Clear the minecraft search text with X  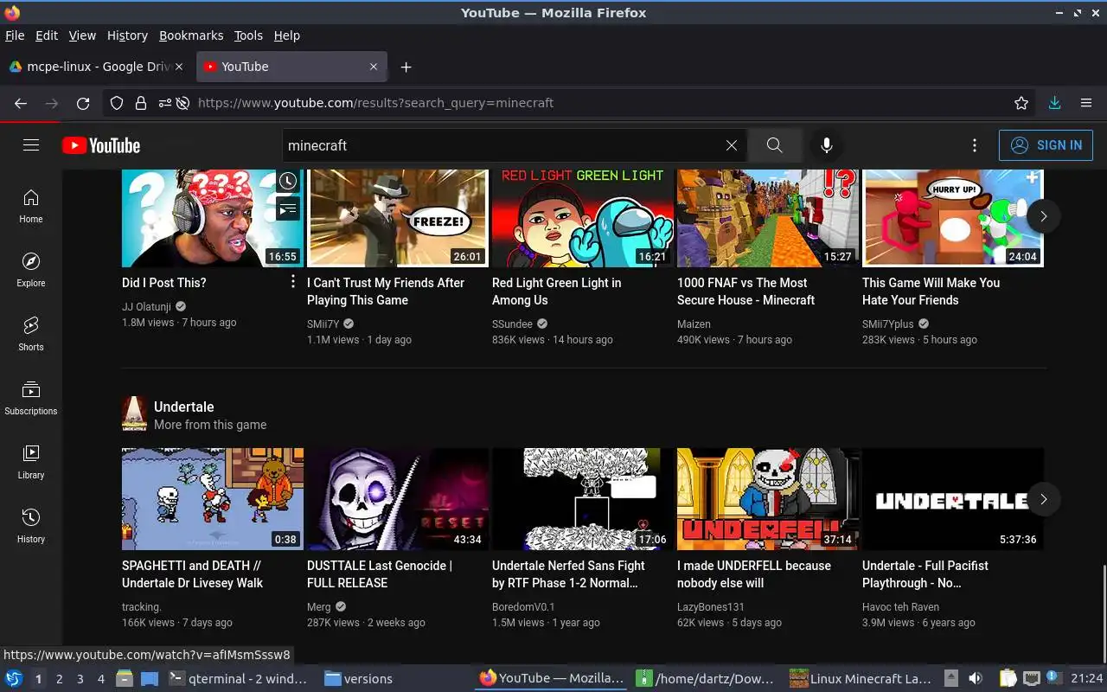(x=732, y=145)
